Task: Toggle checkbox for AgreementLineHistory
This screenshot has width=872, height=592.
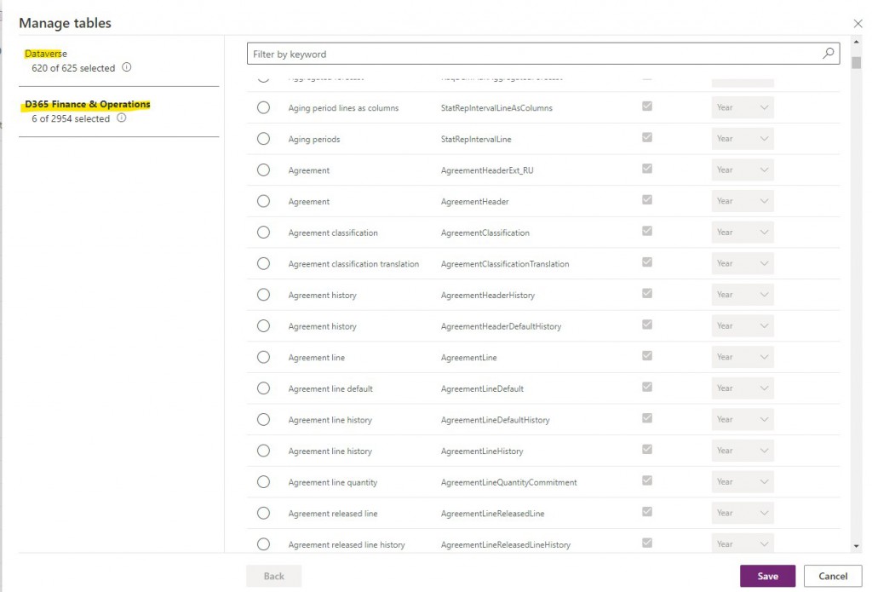Action: 647,449
